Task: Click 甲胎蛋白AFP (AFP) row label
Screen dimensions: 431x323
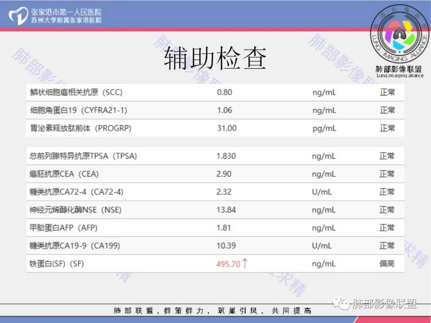Action: [x=63, y=228]
